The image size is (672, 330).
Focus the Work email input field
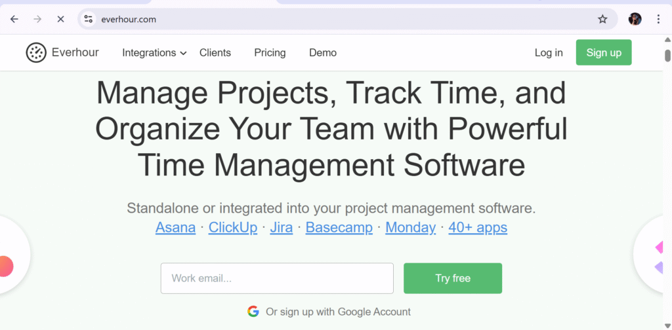pyautogui.click(x=277, y=278)
